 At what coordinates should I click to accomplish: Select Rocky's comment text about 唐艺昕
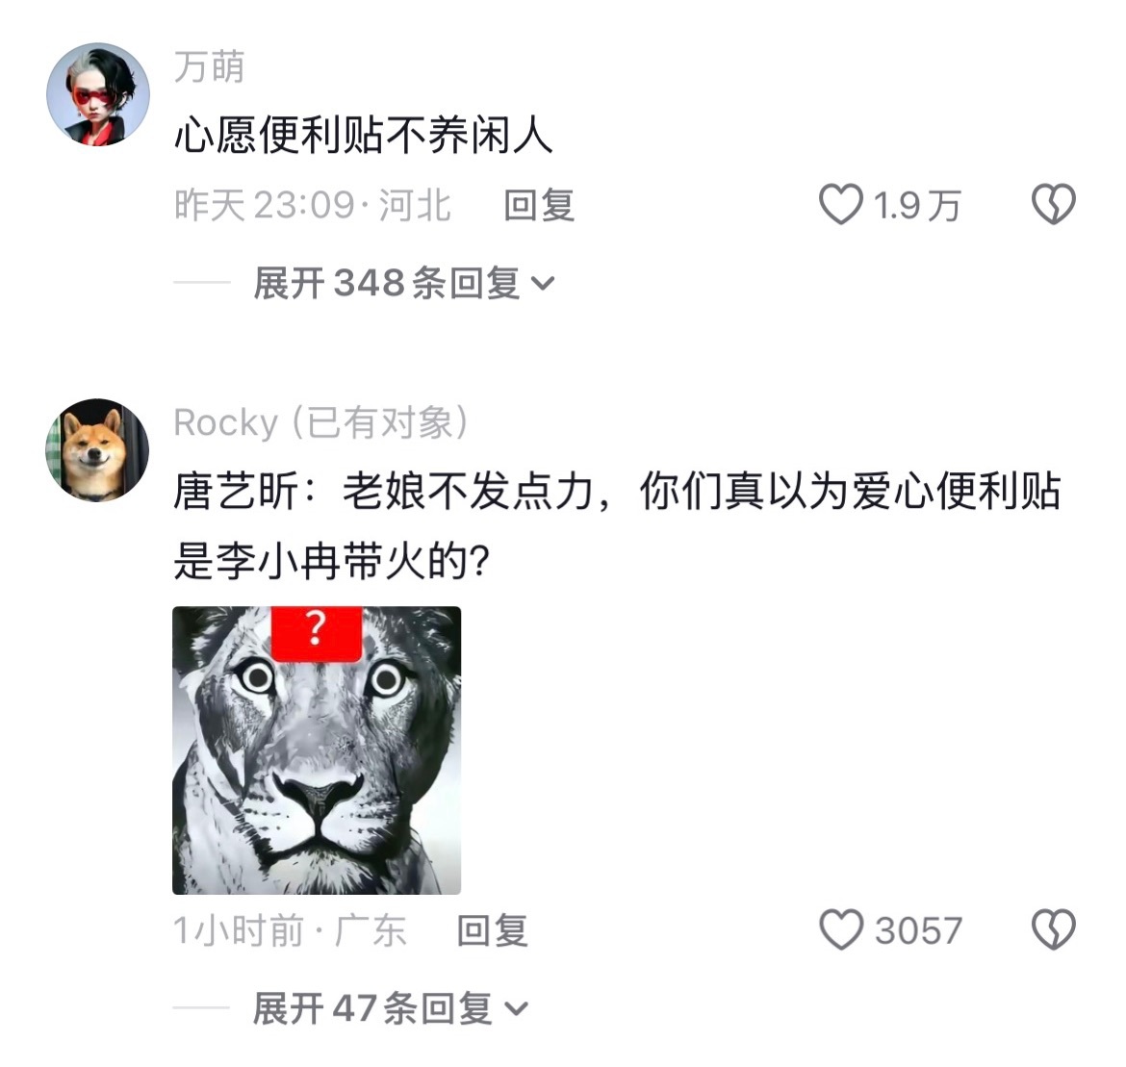click(618, 526)
